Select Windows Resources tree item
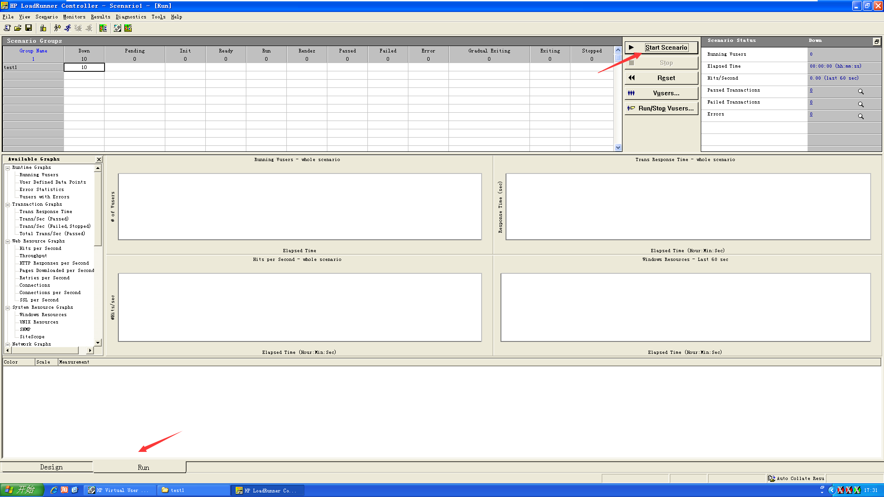This screenshot has height=497, width=884. (x=43, y=315)
